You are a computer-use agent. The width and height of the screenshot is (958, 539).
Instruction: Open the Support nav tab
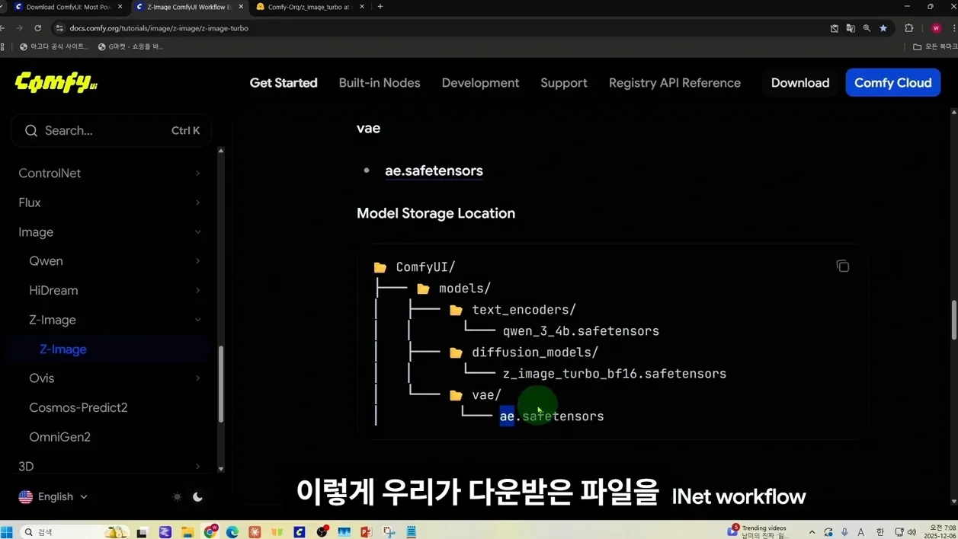pos(564,82)
